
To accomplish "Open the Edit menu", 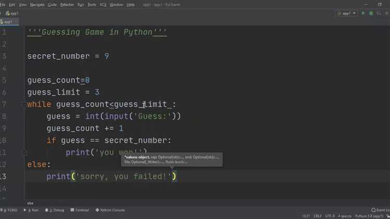I will [x=12, y=5].
